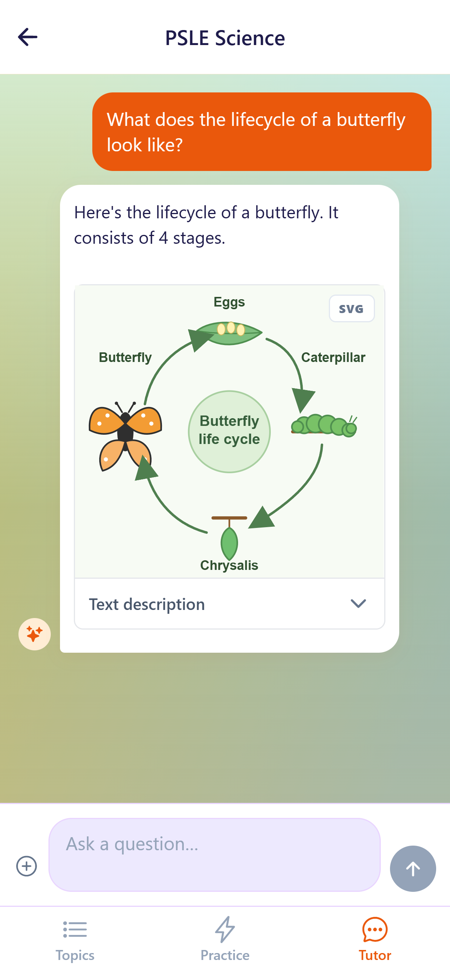Open the Practice lightning bolt icon
Image resolution: width=450 pixels, height=975 pixels.
point(225,929)
